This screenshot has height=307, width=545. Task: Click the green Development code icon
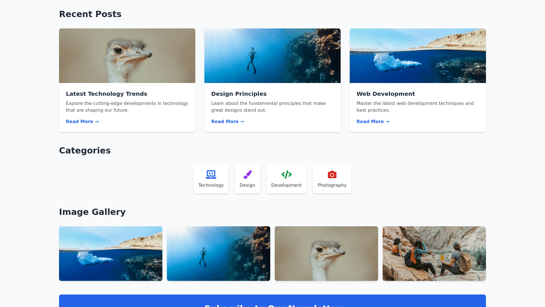tap(286, 174)
